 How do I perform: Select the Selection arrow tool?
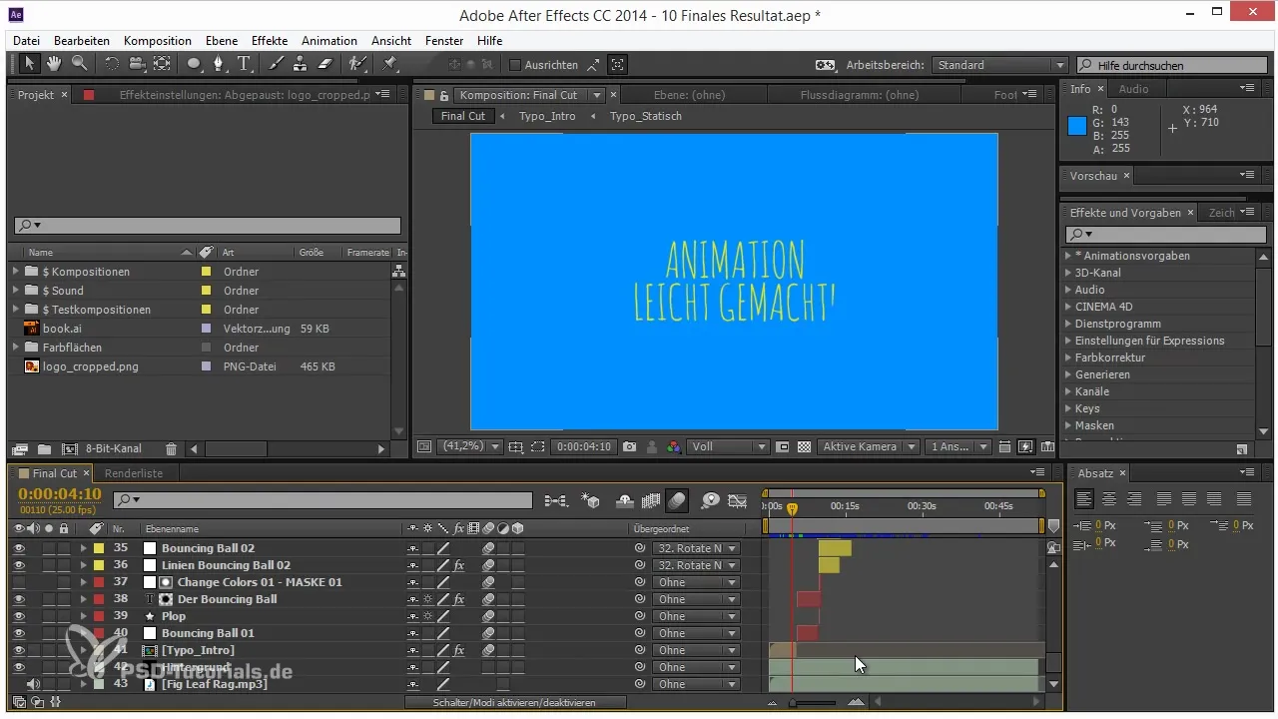coord(29,64)
